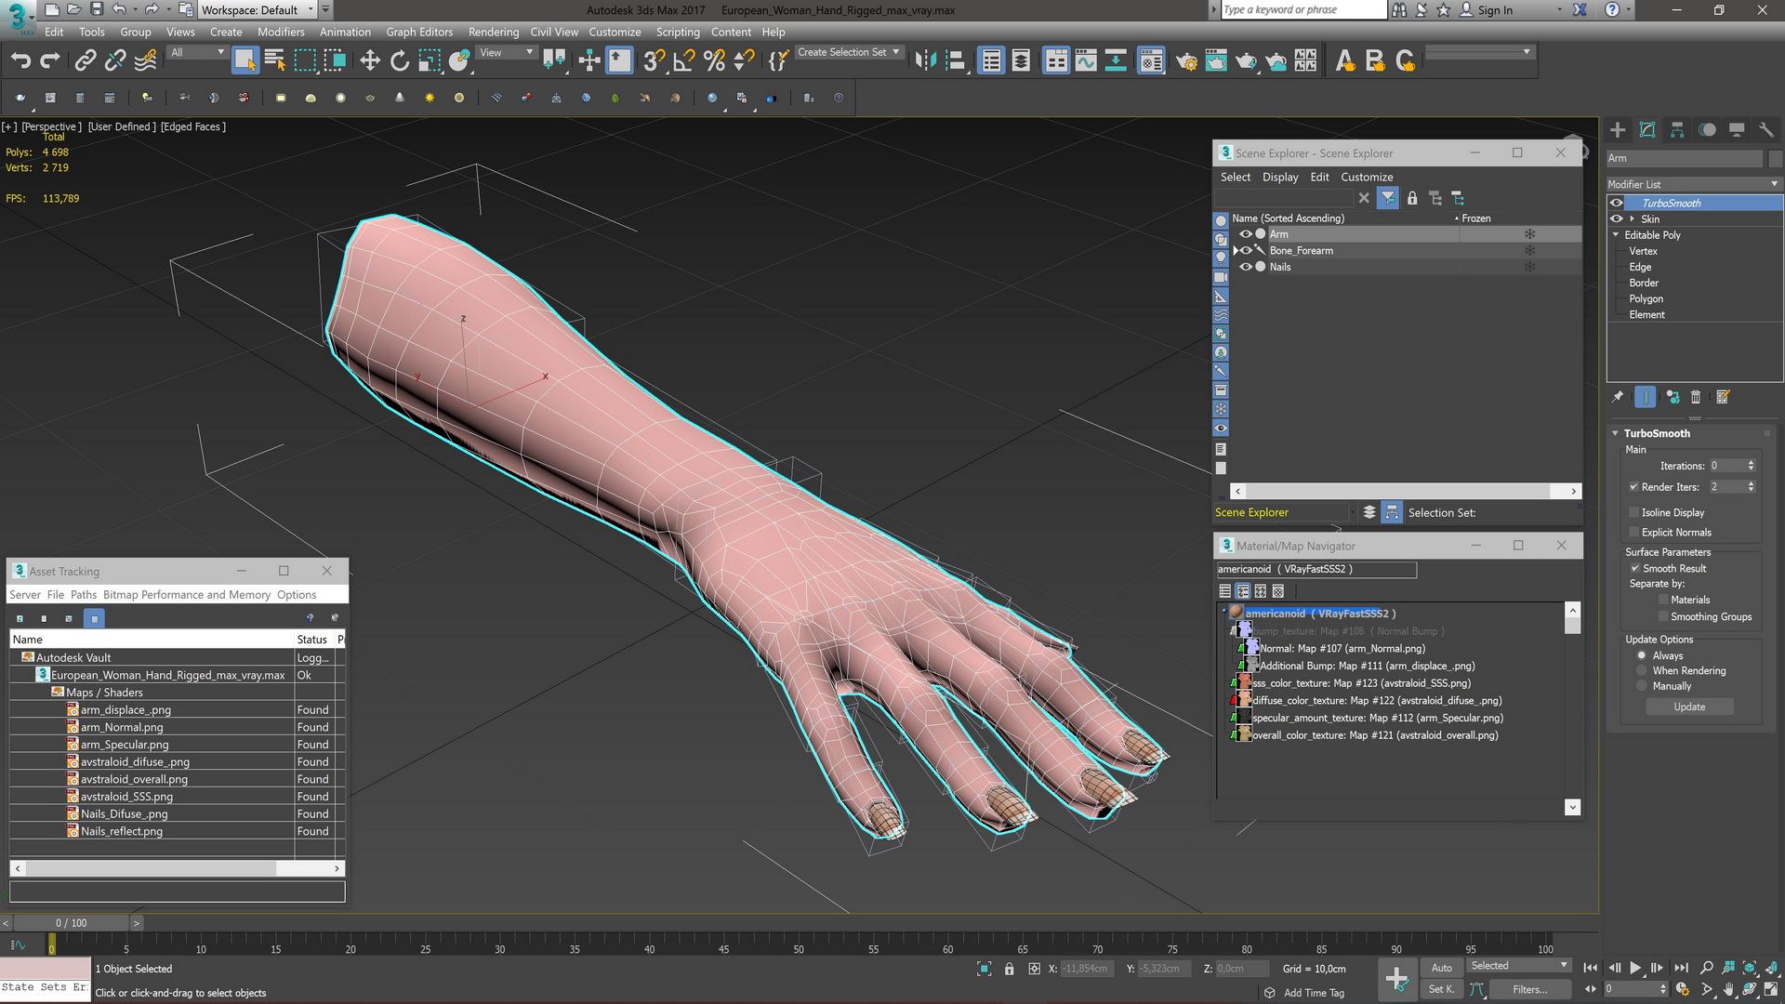Play the animation
Viewport: 1785px width, 1004px height.
pyautogui.click(x=1635, y=968)
